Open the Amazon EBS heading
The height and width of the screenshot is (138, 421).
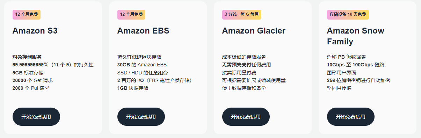(x=143, y=31)
